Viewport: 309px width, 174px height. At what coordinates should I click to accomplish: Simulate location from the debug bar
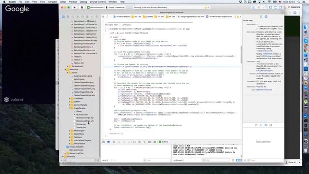tap(144, 142)
